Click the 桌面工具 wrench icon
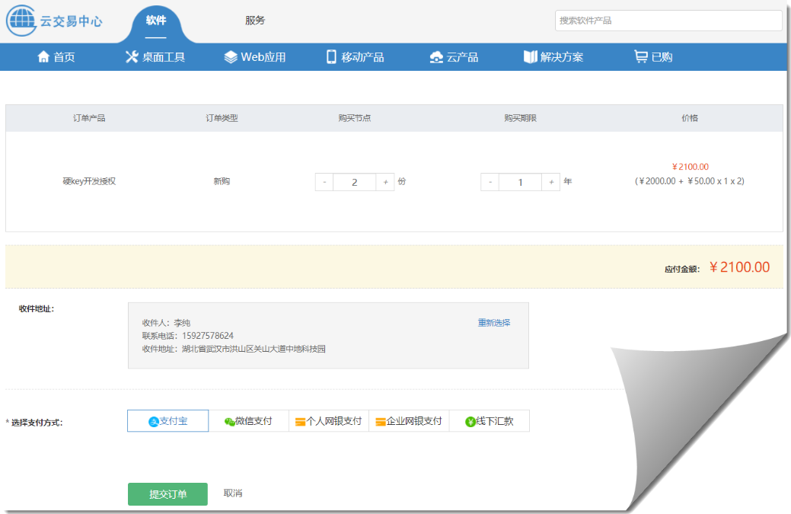The image size is (791, 514). pos(132,56)
